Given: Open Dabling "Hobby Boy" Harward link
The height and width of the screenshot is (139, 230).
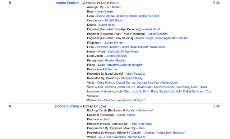Looking at the screenshot, I should (x=164, y=133).
